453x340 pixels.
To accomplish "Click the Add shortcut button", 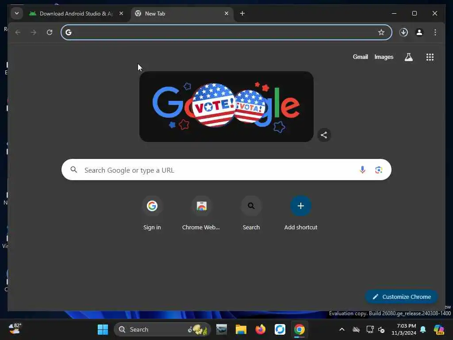I will [x=301, y=213].
